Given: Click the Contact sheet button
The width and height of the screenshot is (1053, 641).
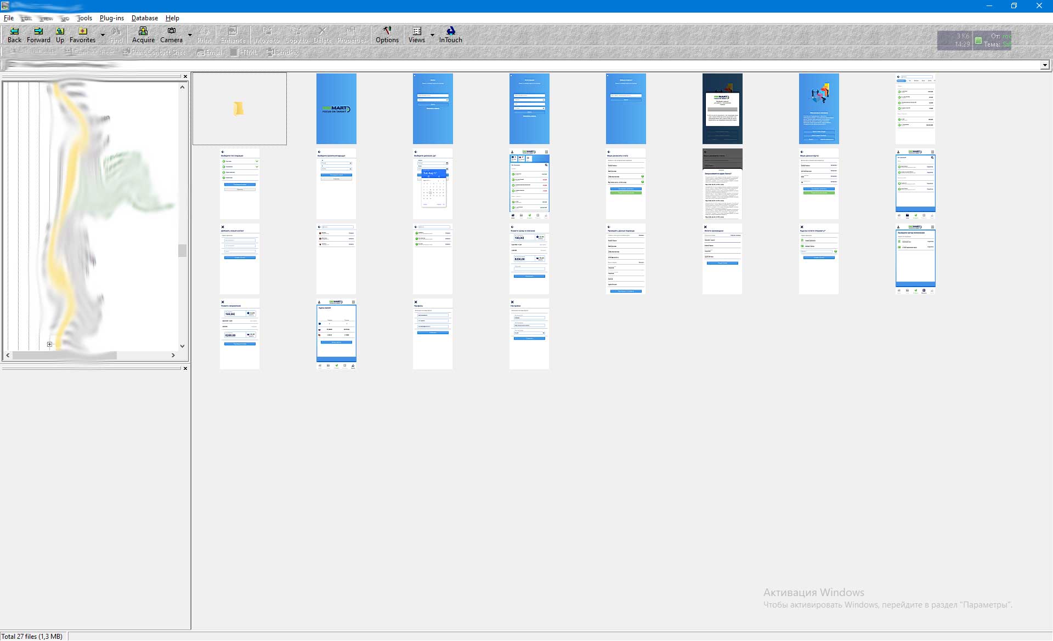Looking at the screenshot, I should tap(89, 52).
